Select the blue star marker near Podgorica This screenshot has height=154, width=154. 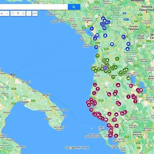[x=92, y=28]
